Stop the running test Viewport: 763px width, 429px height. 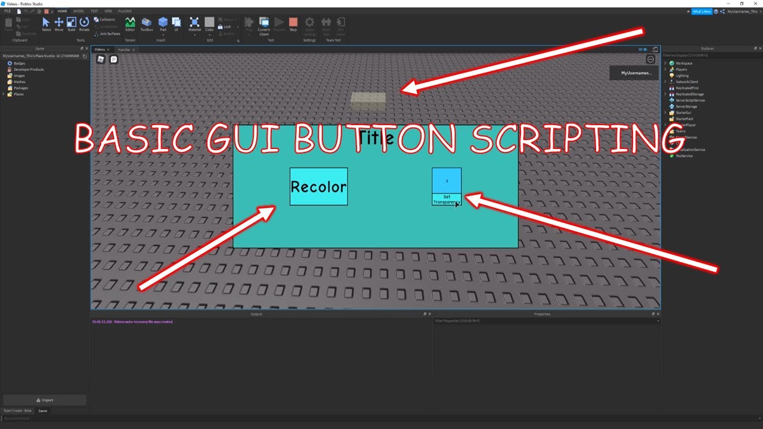(293, 24)
